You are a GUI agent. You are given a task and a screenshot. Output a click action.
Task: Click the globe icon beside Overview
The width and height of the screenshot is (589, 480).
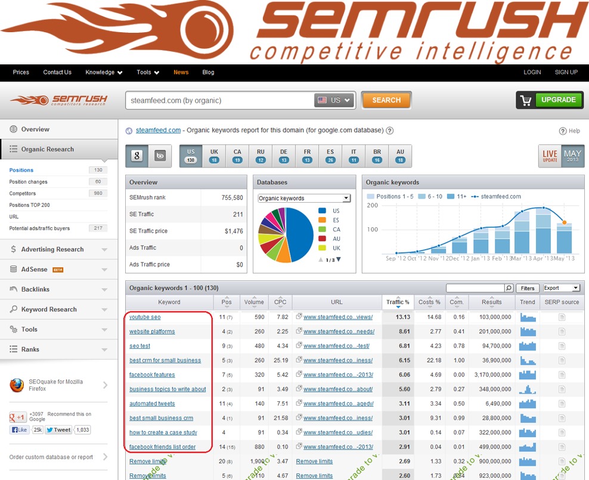(x=14, y=129)
